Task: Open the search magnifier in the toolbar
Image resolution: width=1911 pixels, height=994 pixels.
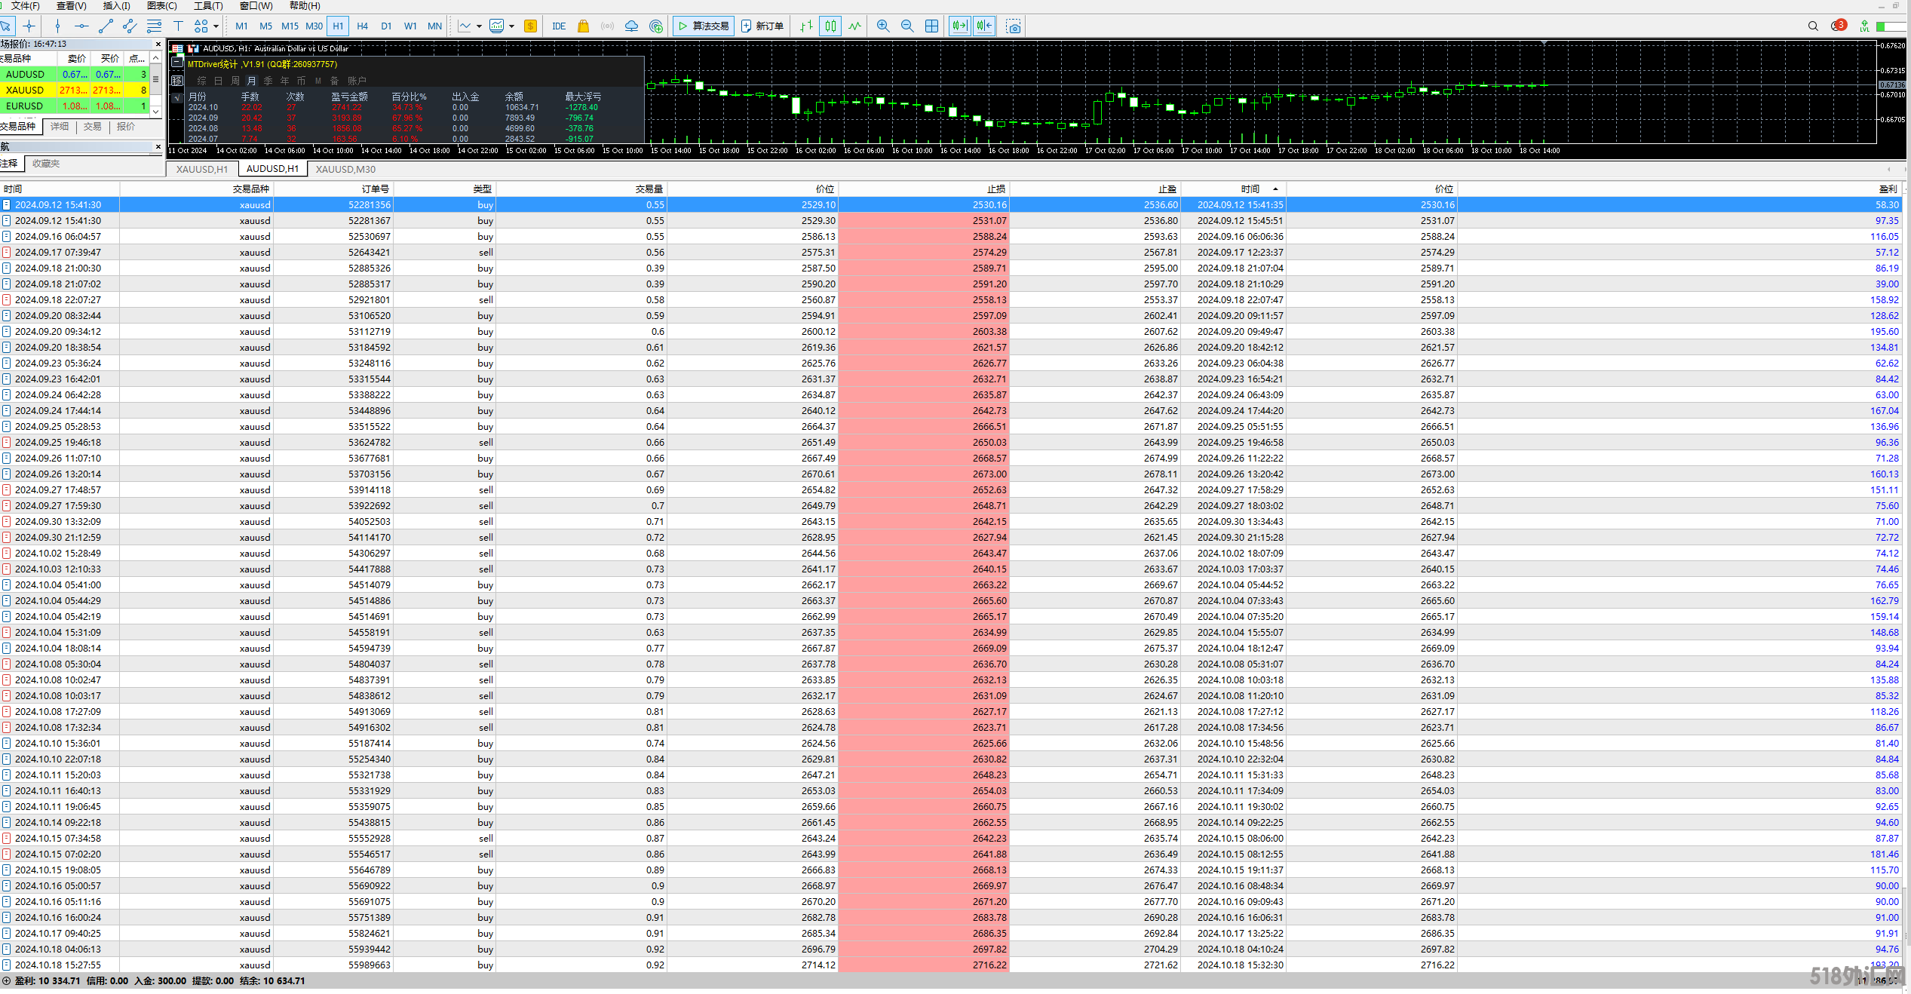Action: [x=1813, y=26]
